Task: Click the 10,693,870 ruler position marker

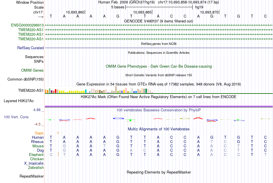Action: 209,12
